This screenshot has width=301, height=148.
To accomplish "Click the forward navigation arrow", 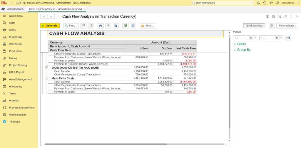I will (x=51, y=17).
